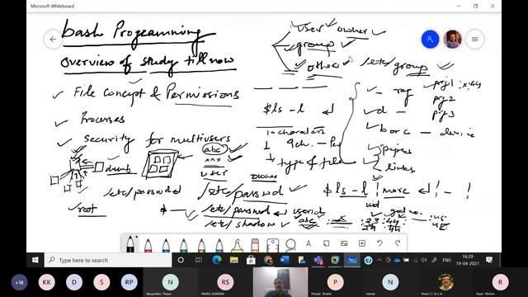The width and height of the screenshot is (528, 297).
Task: Open the Get Help icon on the taskbar
Action: pyautogui.click(x=369, y=260)
